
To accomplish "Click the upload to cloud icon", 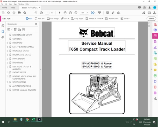I will pos(14,13).
